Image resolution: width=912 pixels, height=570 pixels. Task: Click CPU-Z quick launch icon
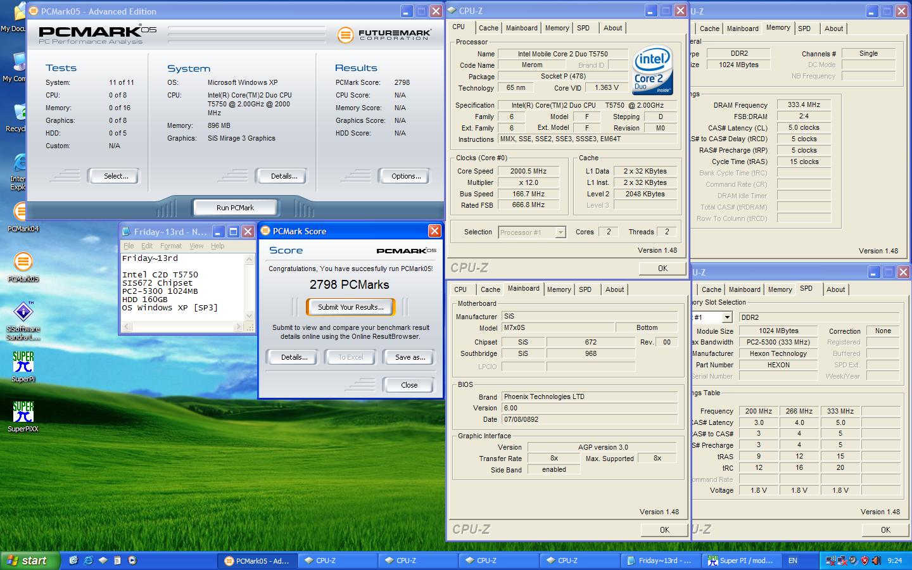[x=103, y=560]
